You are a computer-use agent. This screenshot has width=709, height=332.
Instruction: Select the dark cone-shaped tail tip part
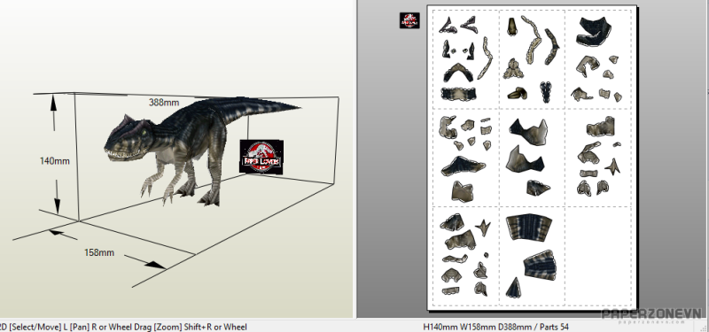[x=513, y=287]
